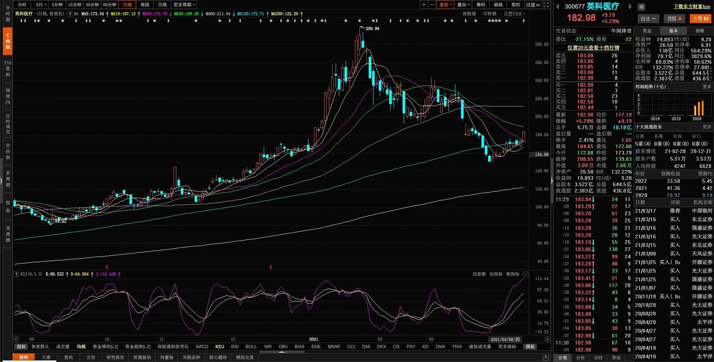Open 分时图 sidebar view

(x=8, y=14)
